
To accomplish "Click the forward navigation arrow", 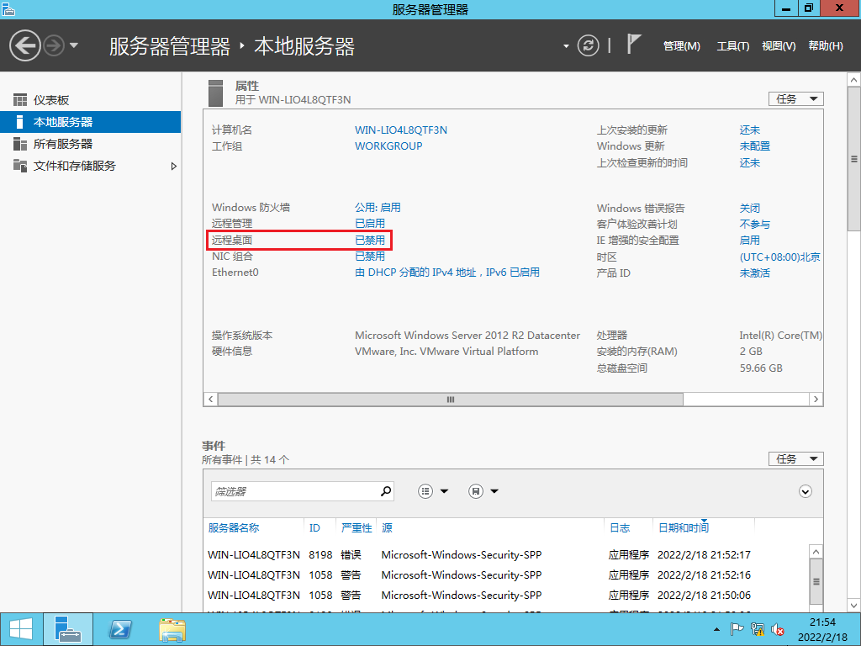I will click(x=54, y=45).
